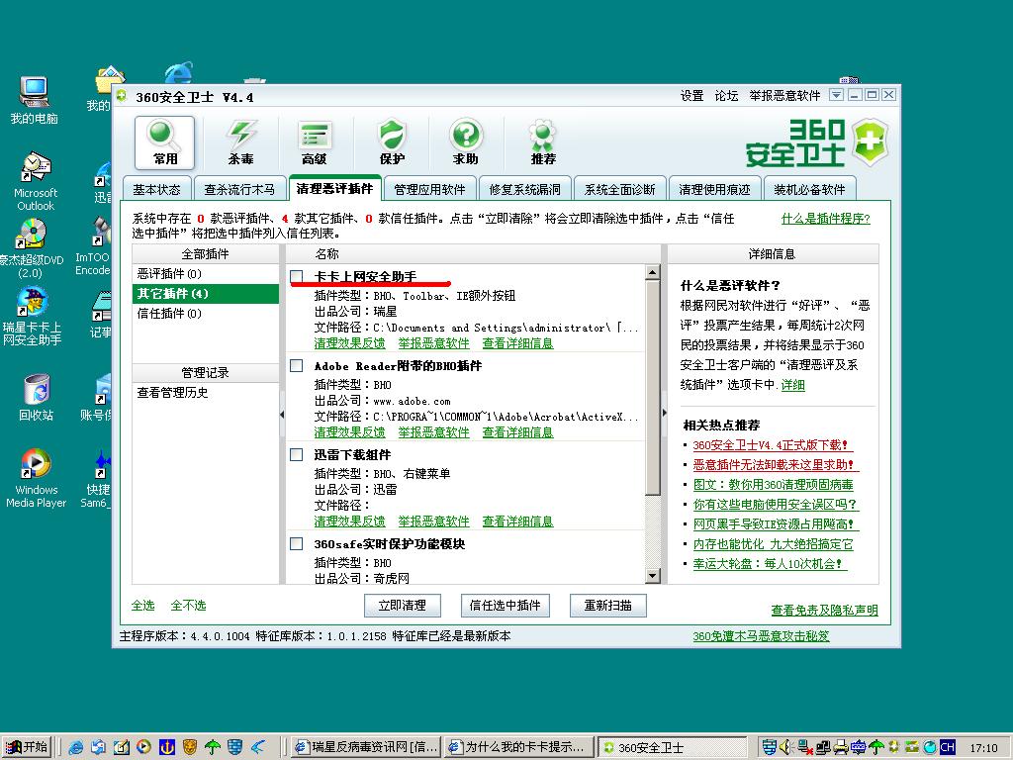1013x760 pixels.
Task: Open 什么是插件程序? help link
Action: pos(826,219)
